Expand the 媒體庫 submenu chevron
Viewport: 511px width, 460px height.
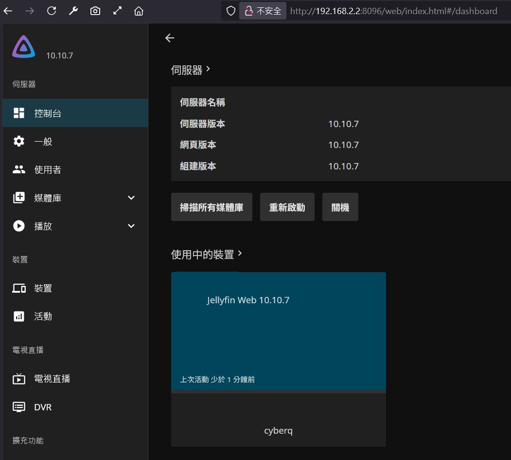131,198
